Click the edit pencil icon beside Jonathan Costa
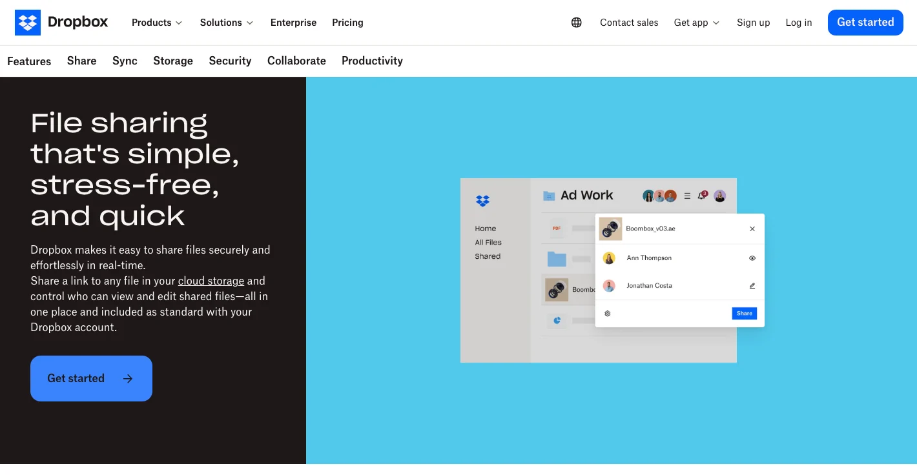The image size is (917, 475). [752, 285]
